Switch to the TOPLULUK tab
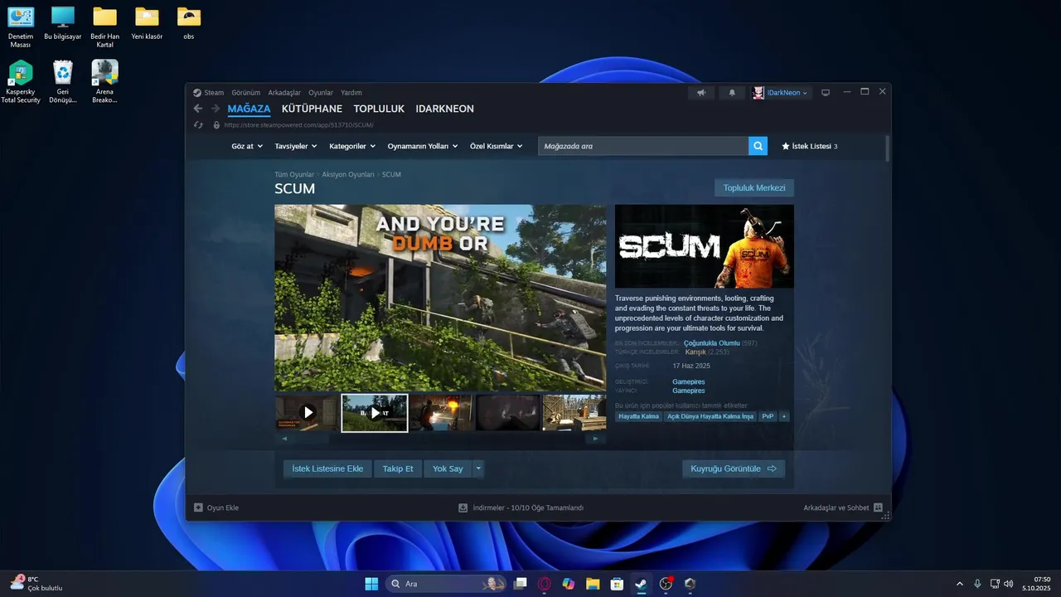The width and height of the screenshot is (1061, 597). 379,109
